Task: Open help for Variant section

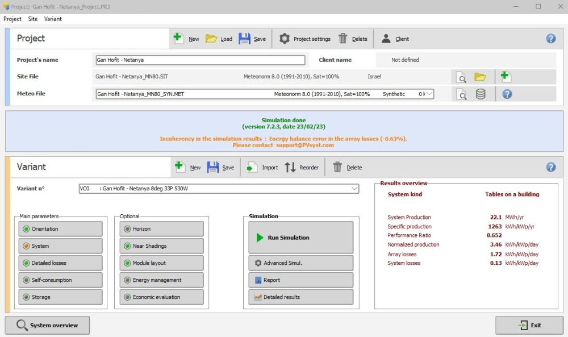Action: click(x=550, y=167)
